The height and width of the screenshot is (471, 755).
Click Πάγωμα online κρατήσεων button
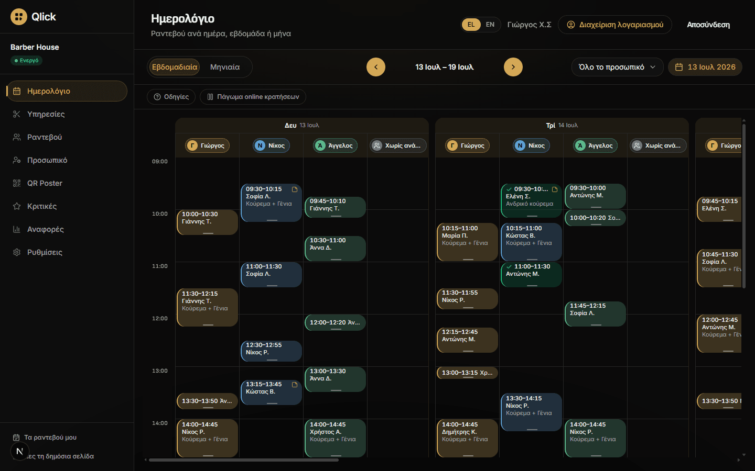[253, 97]
